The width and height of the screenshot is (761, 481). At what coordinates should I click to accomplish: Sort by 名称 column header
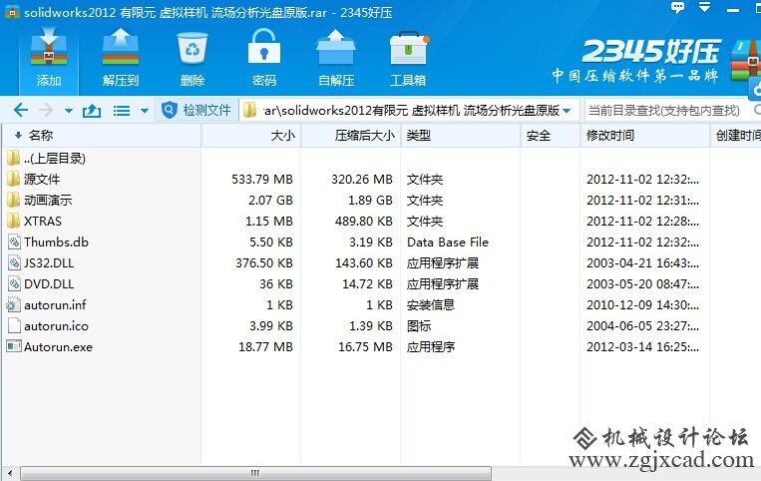click(102, 136)
